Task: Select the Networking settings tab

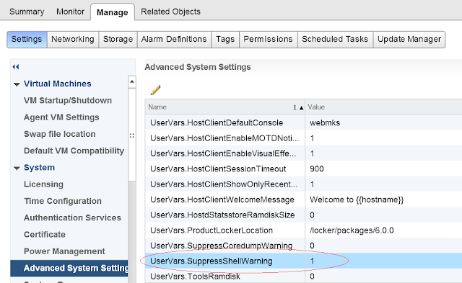Action: point(73,40)
